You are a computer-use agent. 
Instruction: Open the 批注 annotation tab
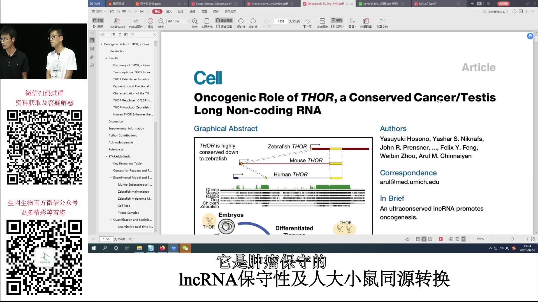(x=181, y=11)
